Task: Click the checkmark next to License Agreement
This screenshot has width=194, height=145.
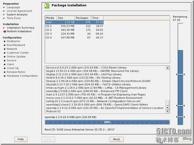Action: click(4, 11)
